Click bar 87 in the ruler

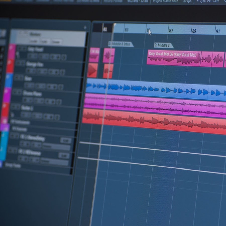(171, 31)
